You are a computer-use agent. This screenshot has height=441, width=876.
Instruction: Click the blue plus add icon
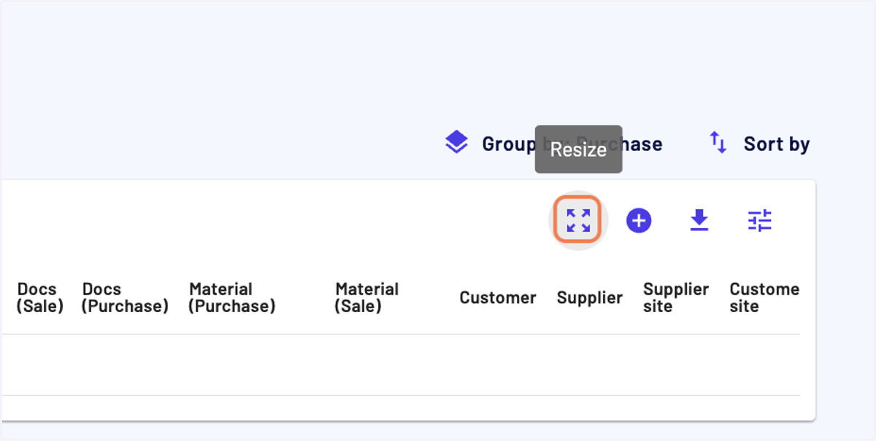point(639,220)
